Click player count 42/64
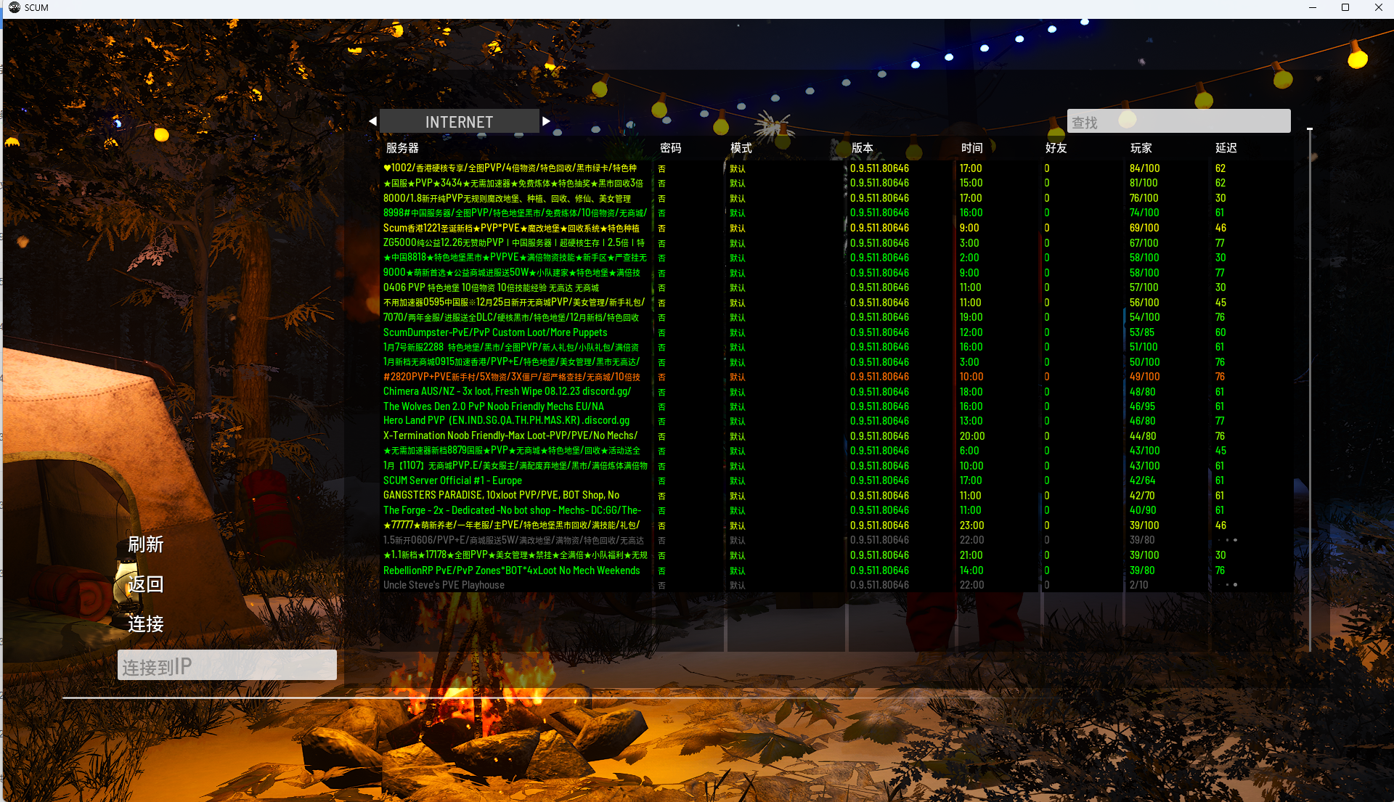 tap(1142, 480)
